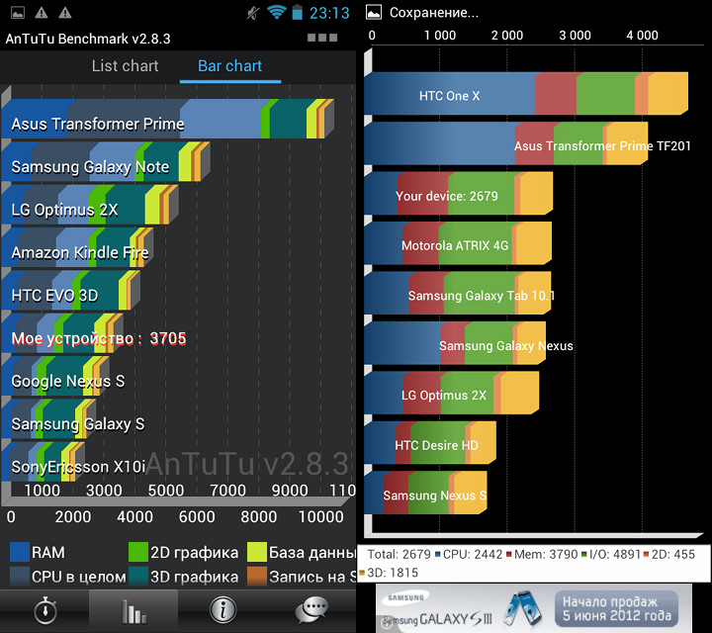Tap the CPU в целом legend swatch
The image size is (712, 633).
20,577
